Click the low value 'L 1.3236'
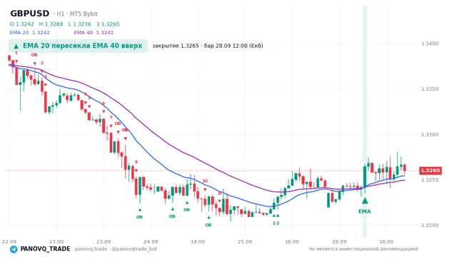 pos(79,24)
